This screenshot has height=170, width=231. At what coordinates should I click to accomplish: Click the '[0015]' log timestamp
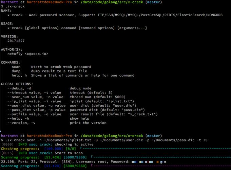click(x=7, y=153)
